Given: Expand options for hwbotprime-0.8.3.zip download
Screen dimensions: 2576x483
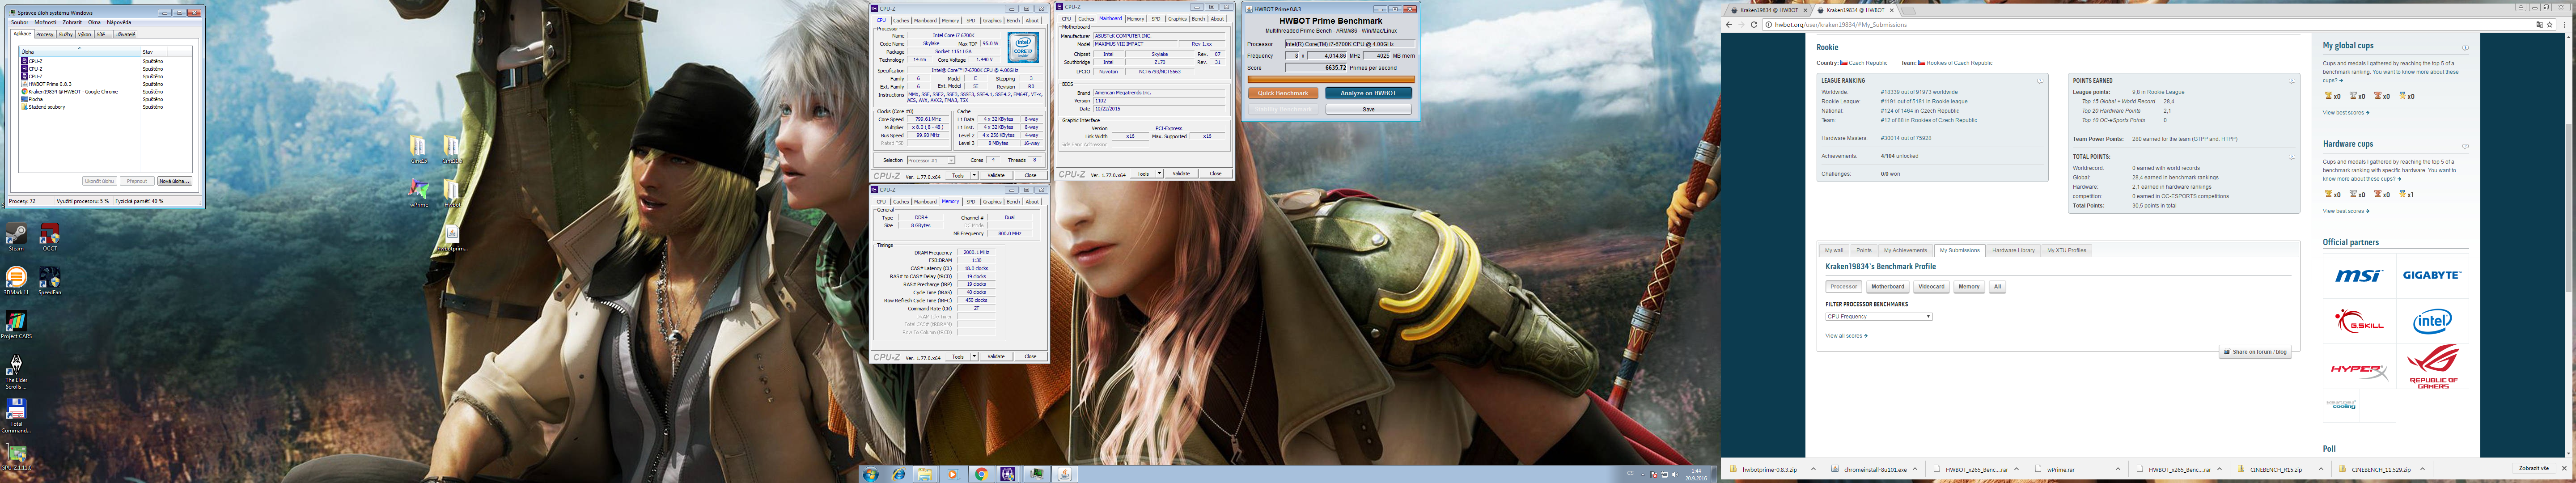Looking at the screenshot, I should (x=1813, y=469).
